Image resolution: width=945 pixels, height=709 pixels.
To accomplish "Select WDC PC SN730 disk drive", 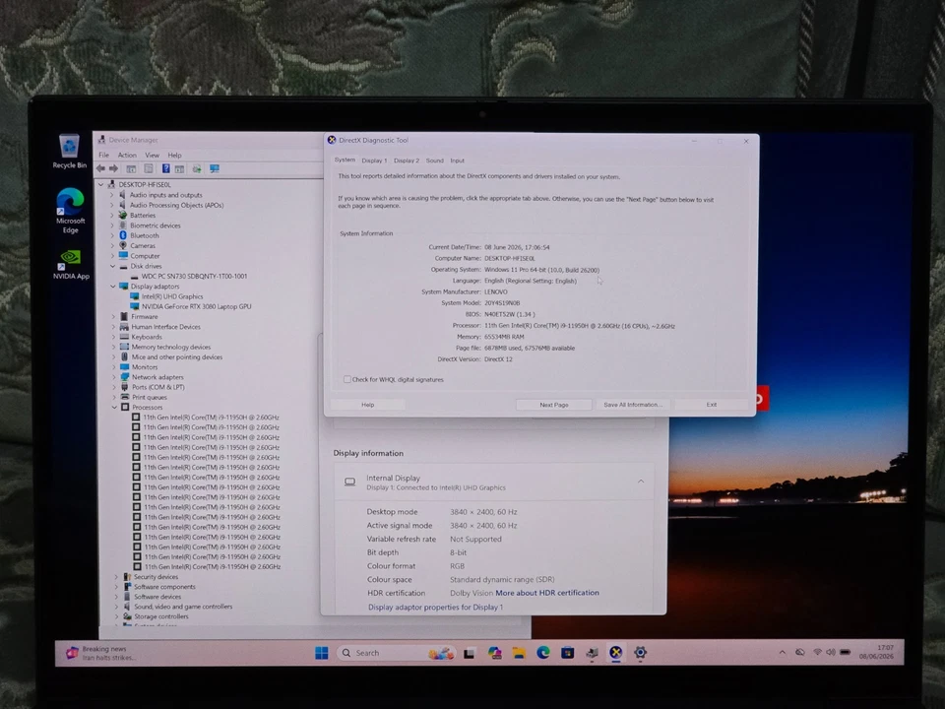I will coord(194,276).
